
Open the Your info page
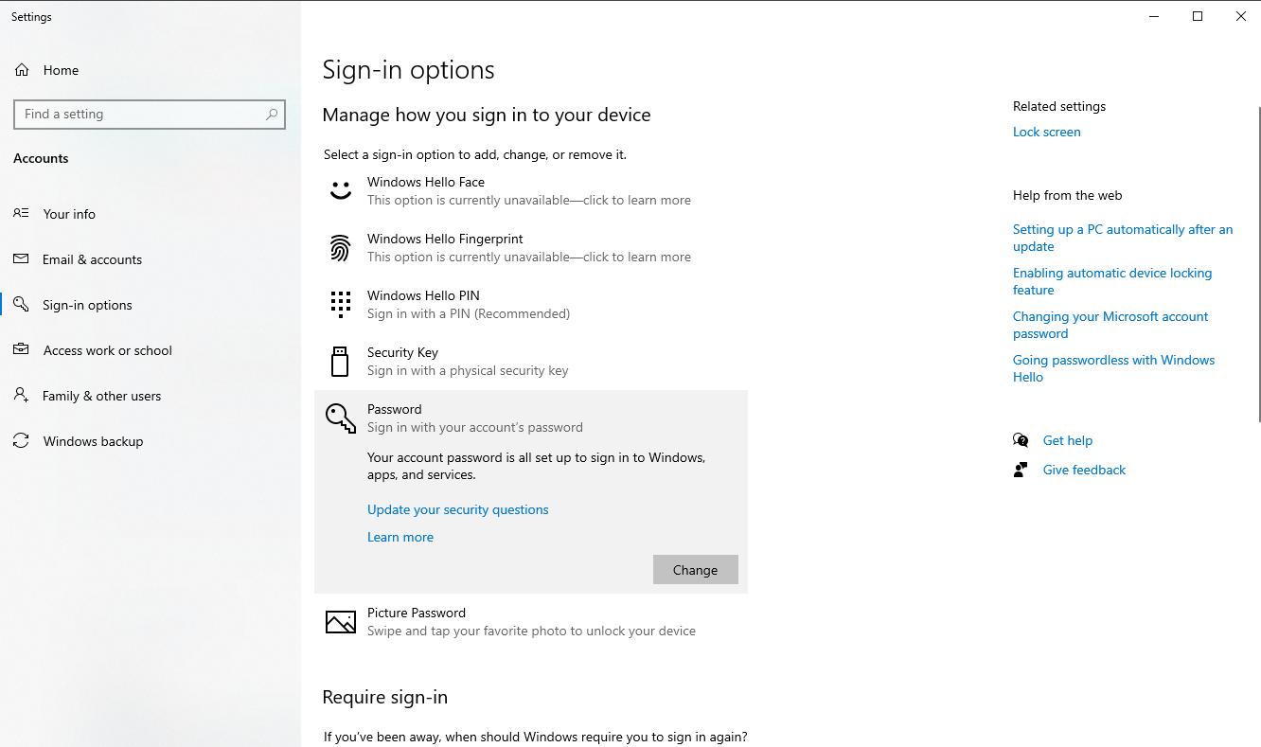[151, 214]
